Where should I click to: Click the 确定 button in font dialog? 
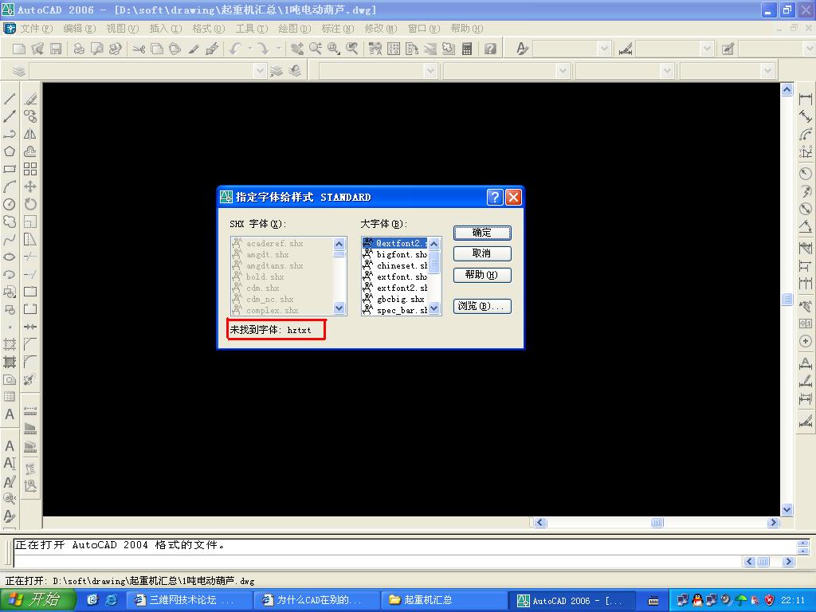[482, 233]
